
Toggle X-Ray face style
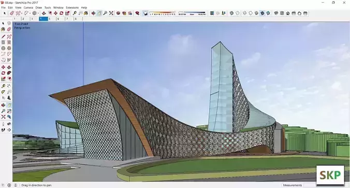pos(231,13)
